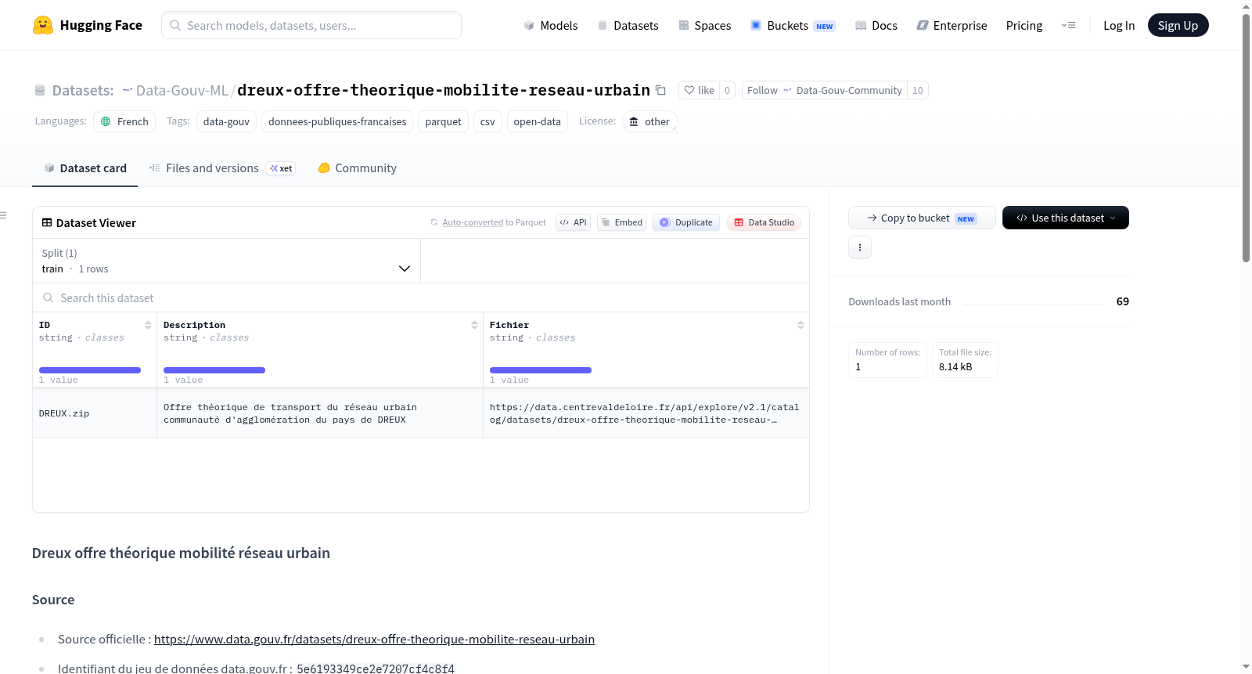Click the Offre théorique description cell
Screen dimensions: 1252x674
[x=320, y=413]
